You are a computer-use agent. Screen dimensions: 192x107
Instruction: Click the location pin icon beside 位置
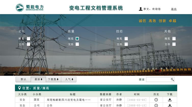(19, 88)
